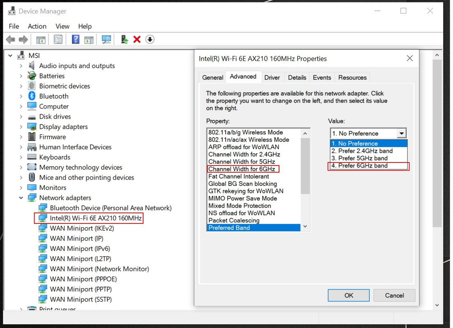
Task: Expand the Bluetooth tree node
Action: 21,96
